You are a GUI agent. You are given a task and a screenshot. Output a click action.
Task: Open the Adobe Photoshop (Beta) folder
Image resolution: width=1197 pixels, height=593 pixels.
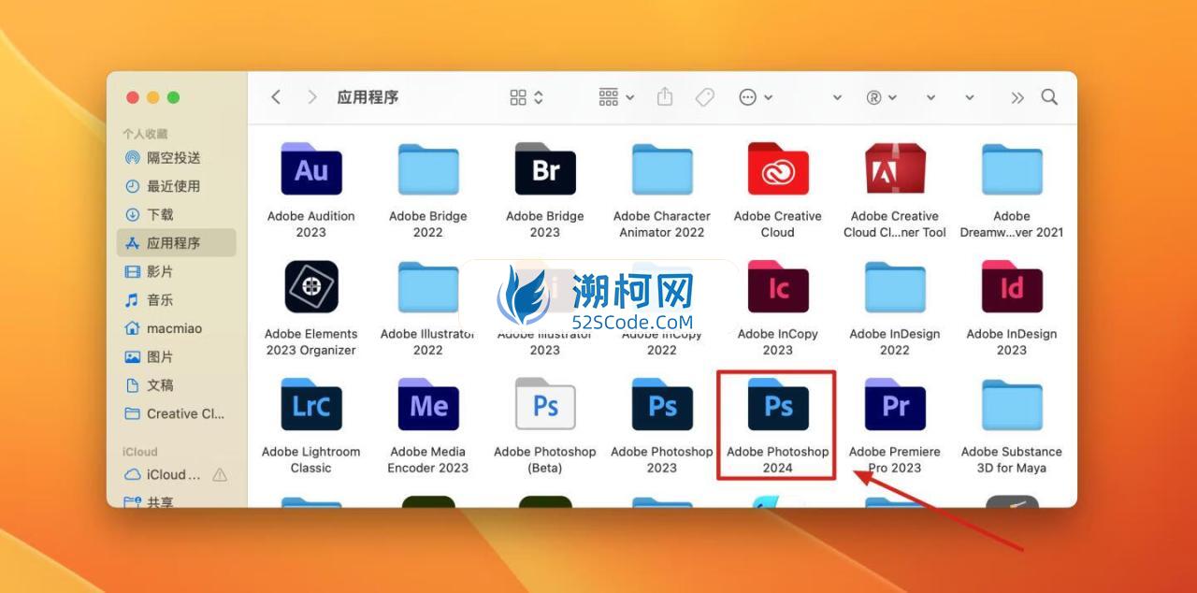coord(545,405)
